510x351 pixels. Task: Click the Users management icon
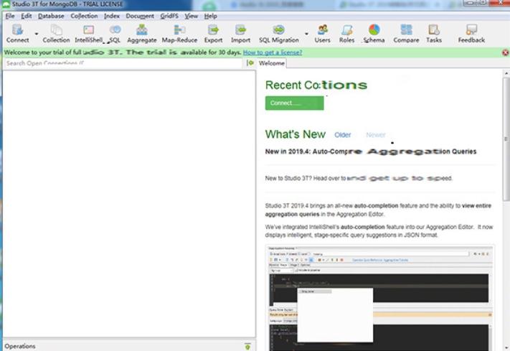322,33
